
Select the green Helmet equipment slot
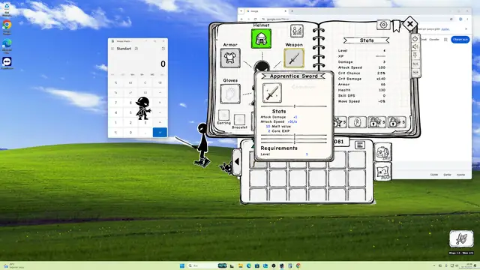click(x=261, y=38)
